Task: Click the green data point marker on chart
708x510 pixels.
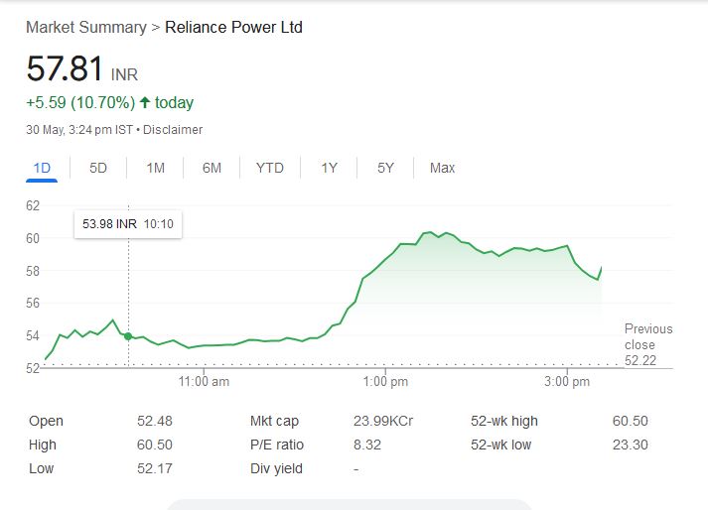Action: tap(128, 336)
